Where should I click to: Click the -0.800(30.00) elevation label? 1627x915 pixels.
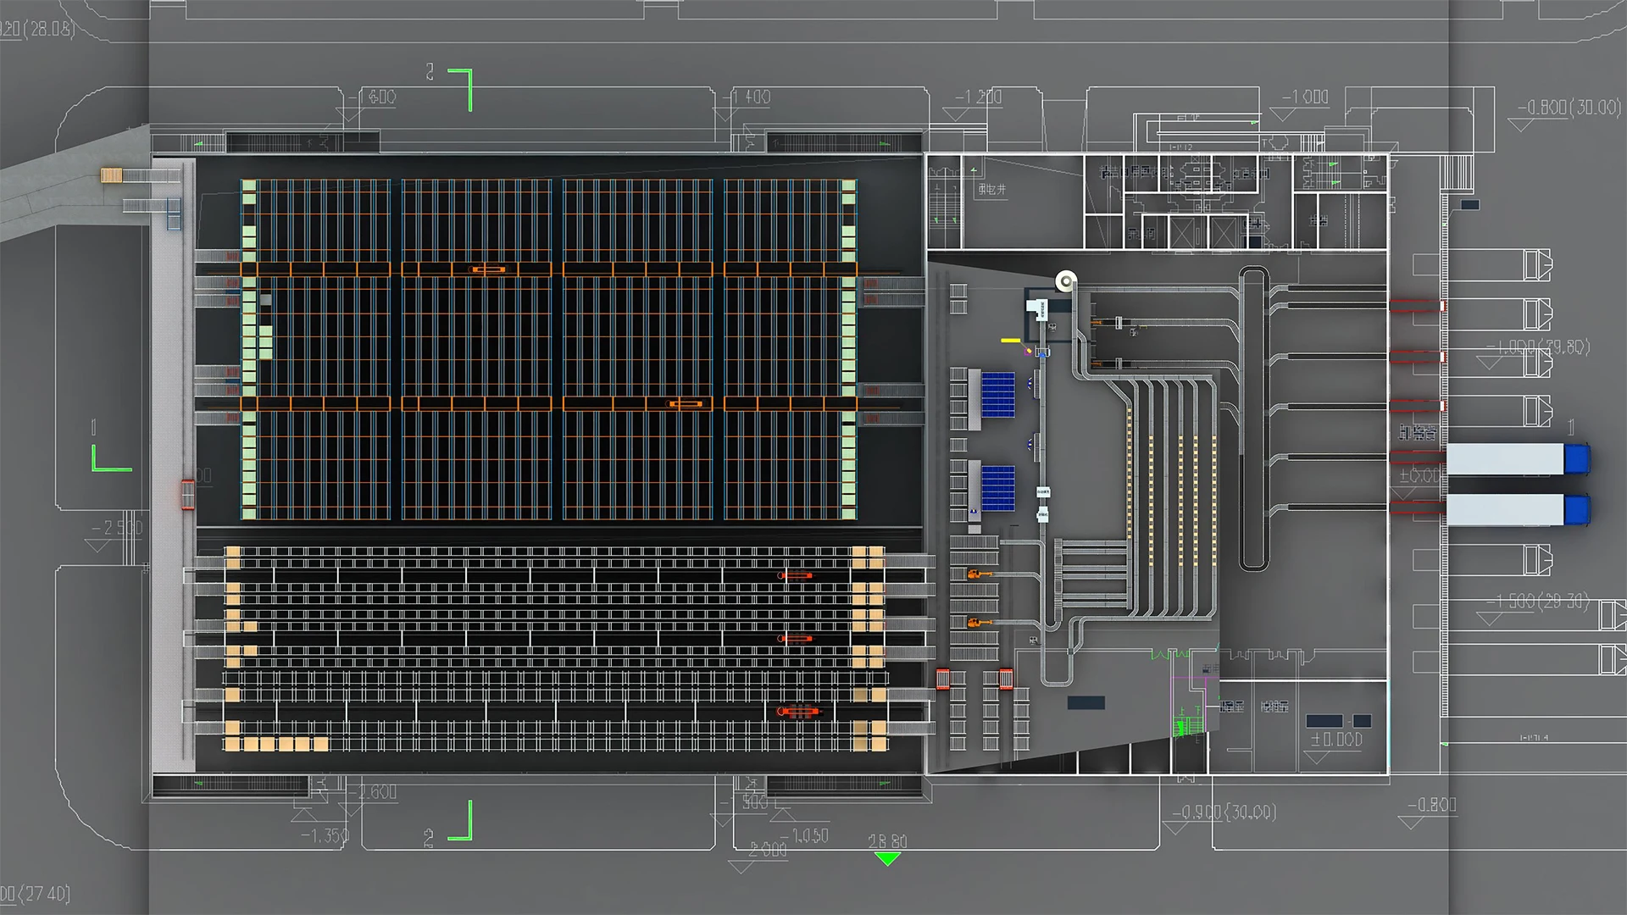pyautogui.click(x=1569, y=108)
